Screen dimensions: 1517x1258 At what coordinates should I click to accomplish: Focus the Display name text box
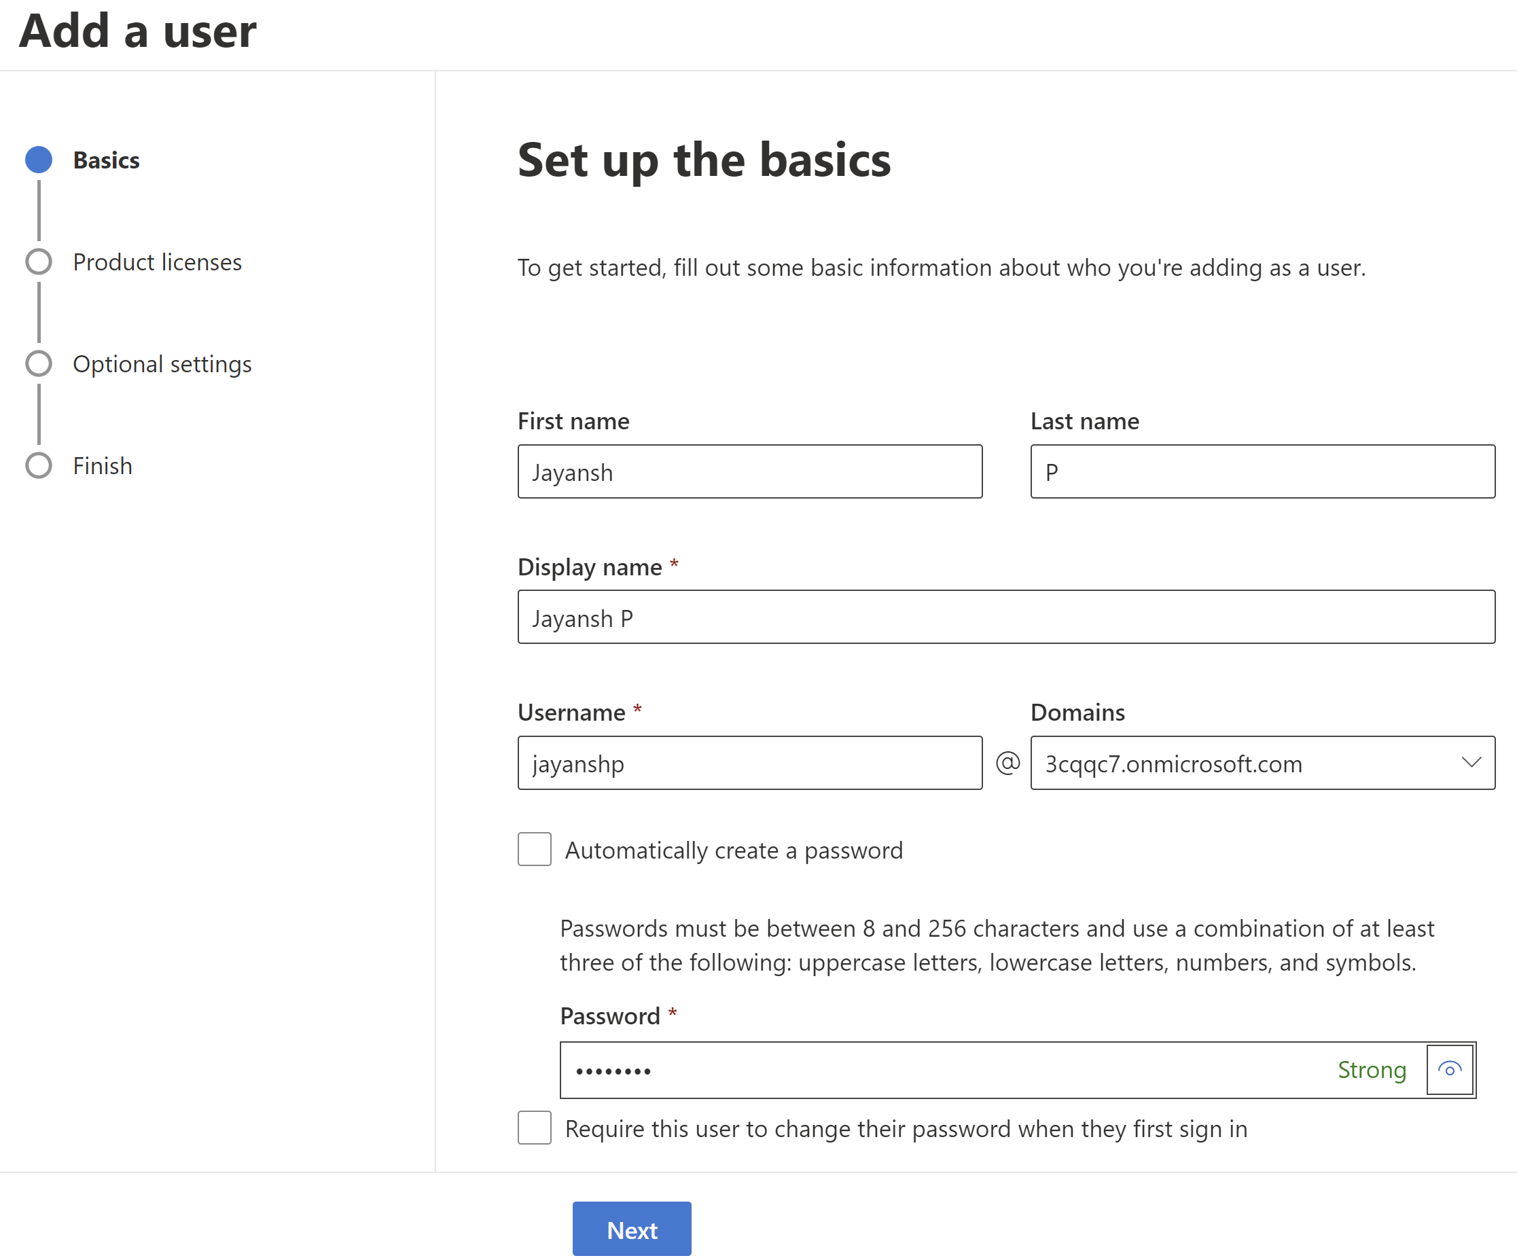click(1005, 617)
